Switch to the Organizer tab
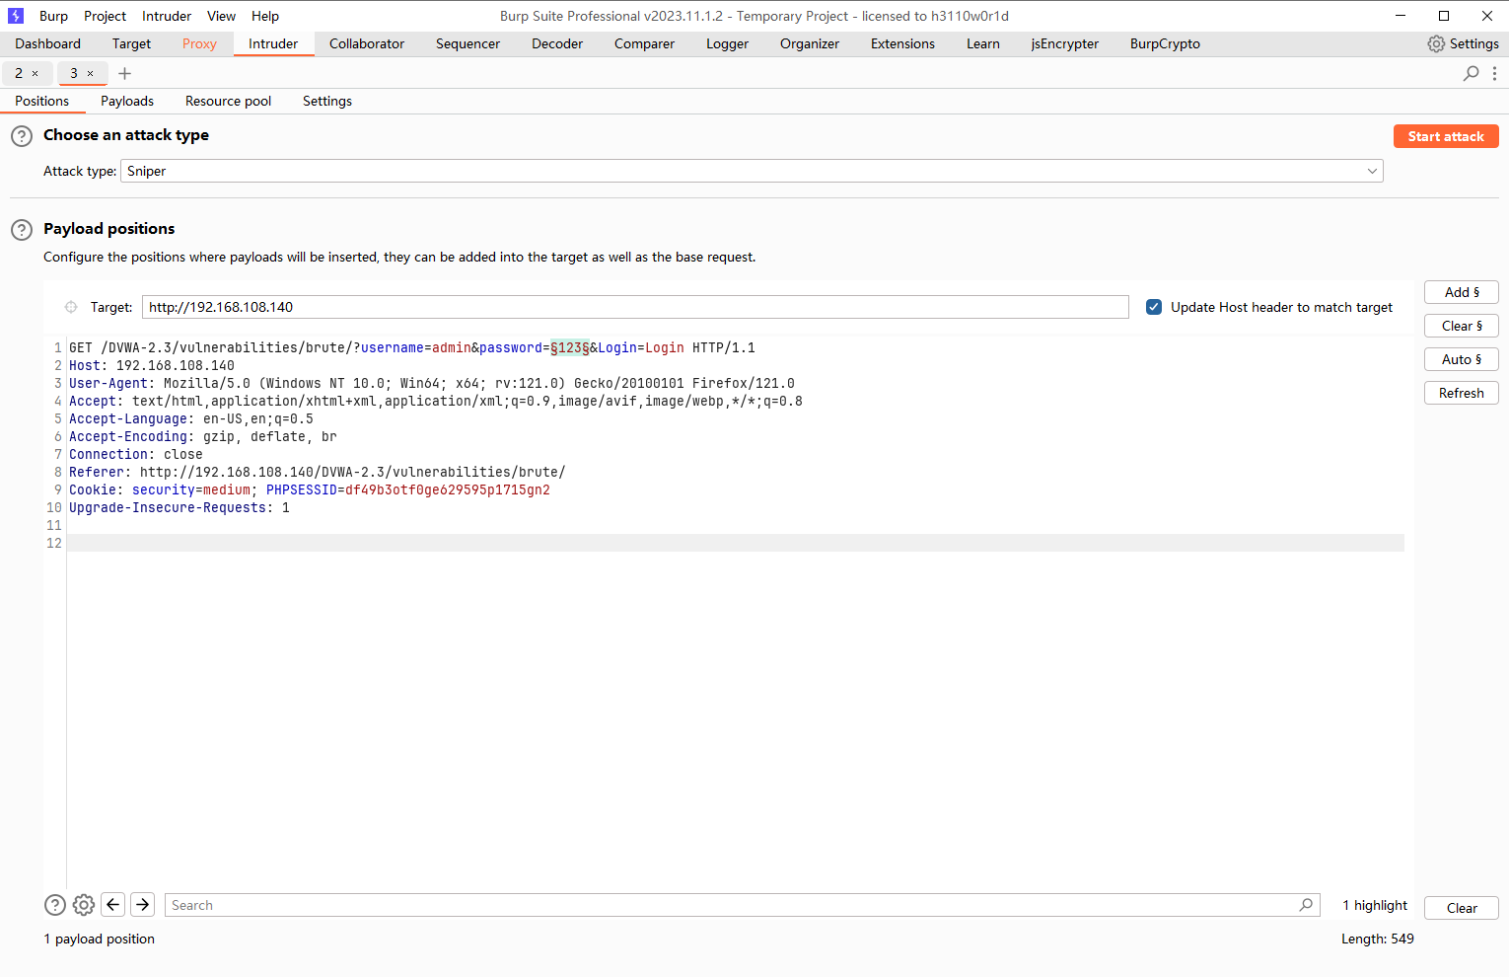 [x=810, y=43]
